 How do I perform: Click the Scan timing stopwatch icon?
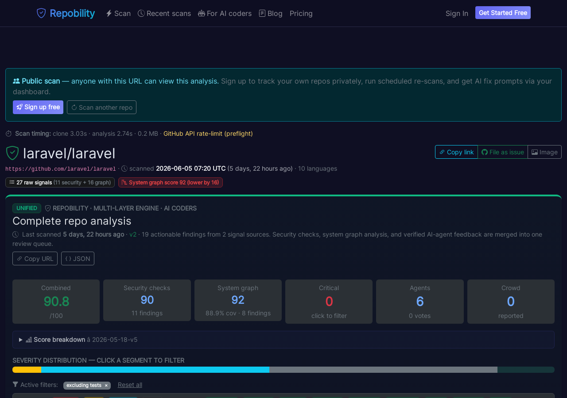click(8, 134)
